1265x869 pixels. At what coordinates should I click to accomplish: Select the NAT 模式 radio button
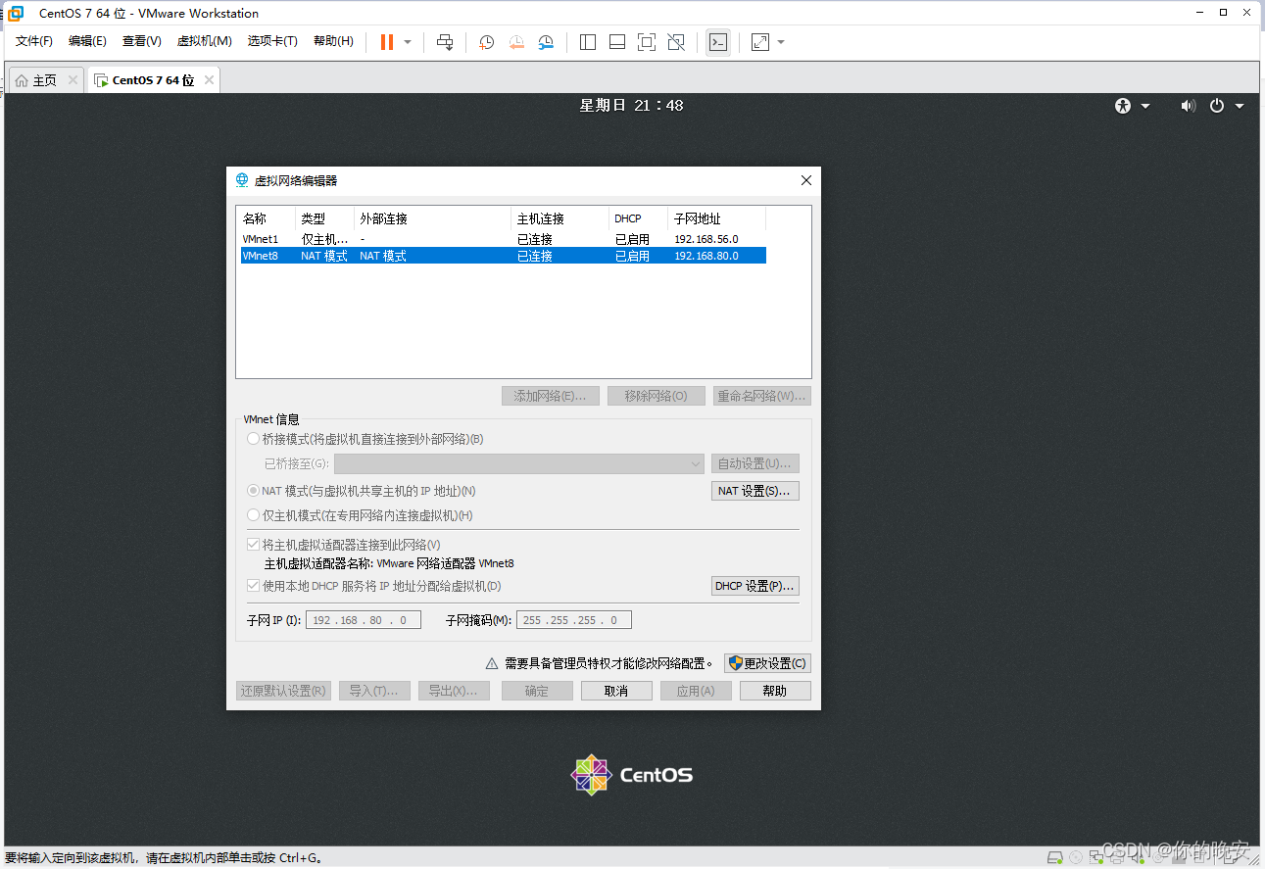pyautogui.click(x=255, y=491)
